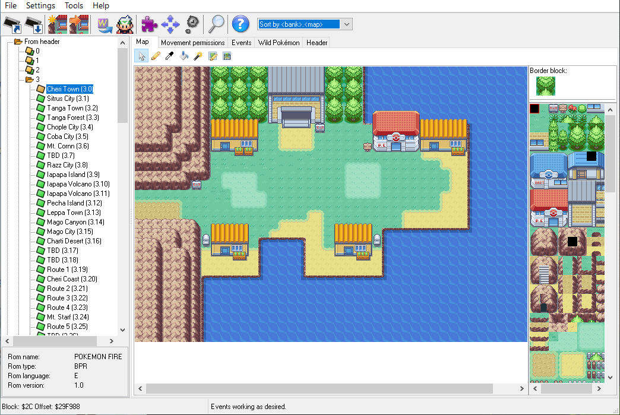Click the map icon beside Sitrus City
The height and width of the screenshot is (415, 620).
click(41, 98)
